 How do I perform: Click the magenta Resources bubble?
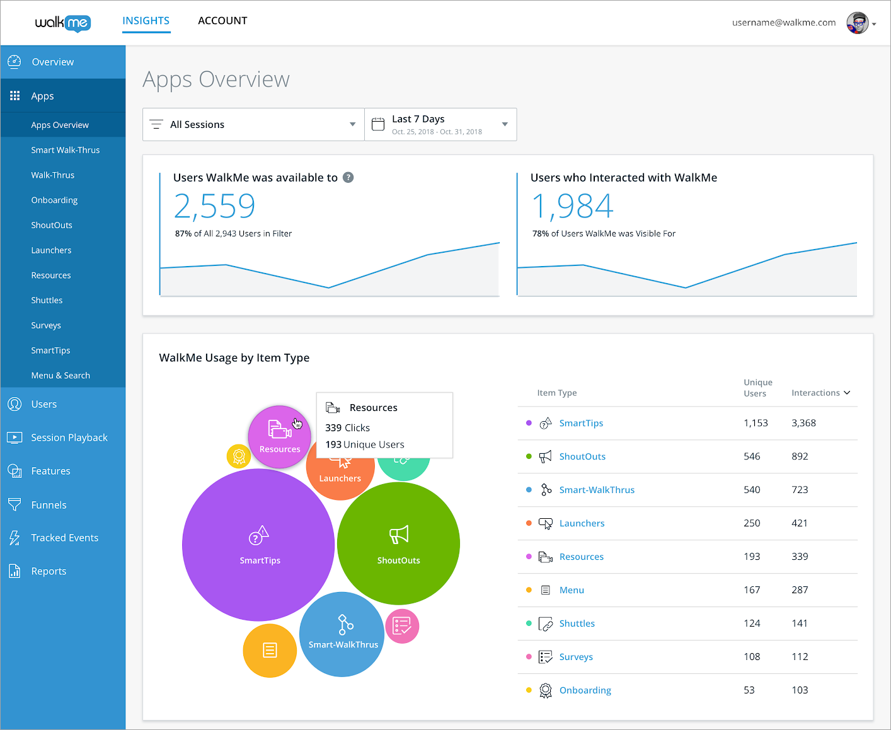pos(280,437)
